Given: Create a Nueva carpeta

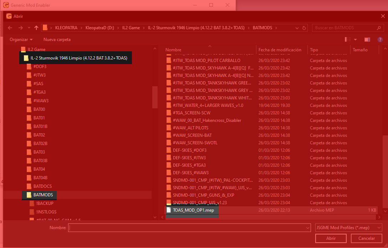Looking at the screenshot, I should coord(57,40).
